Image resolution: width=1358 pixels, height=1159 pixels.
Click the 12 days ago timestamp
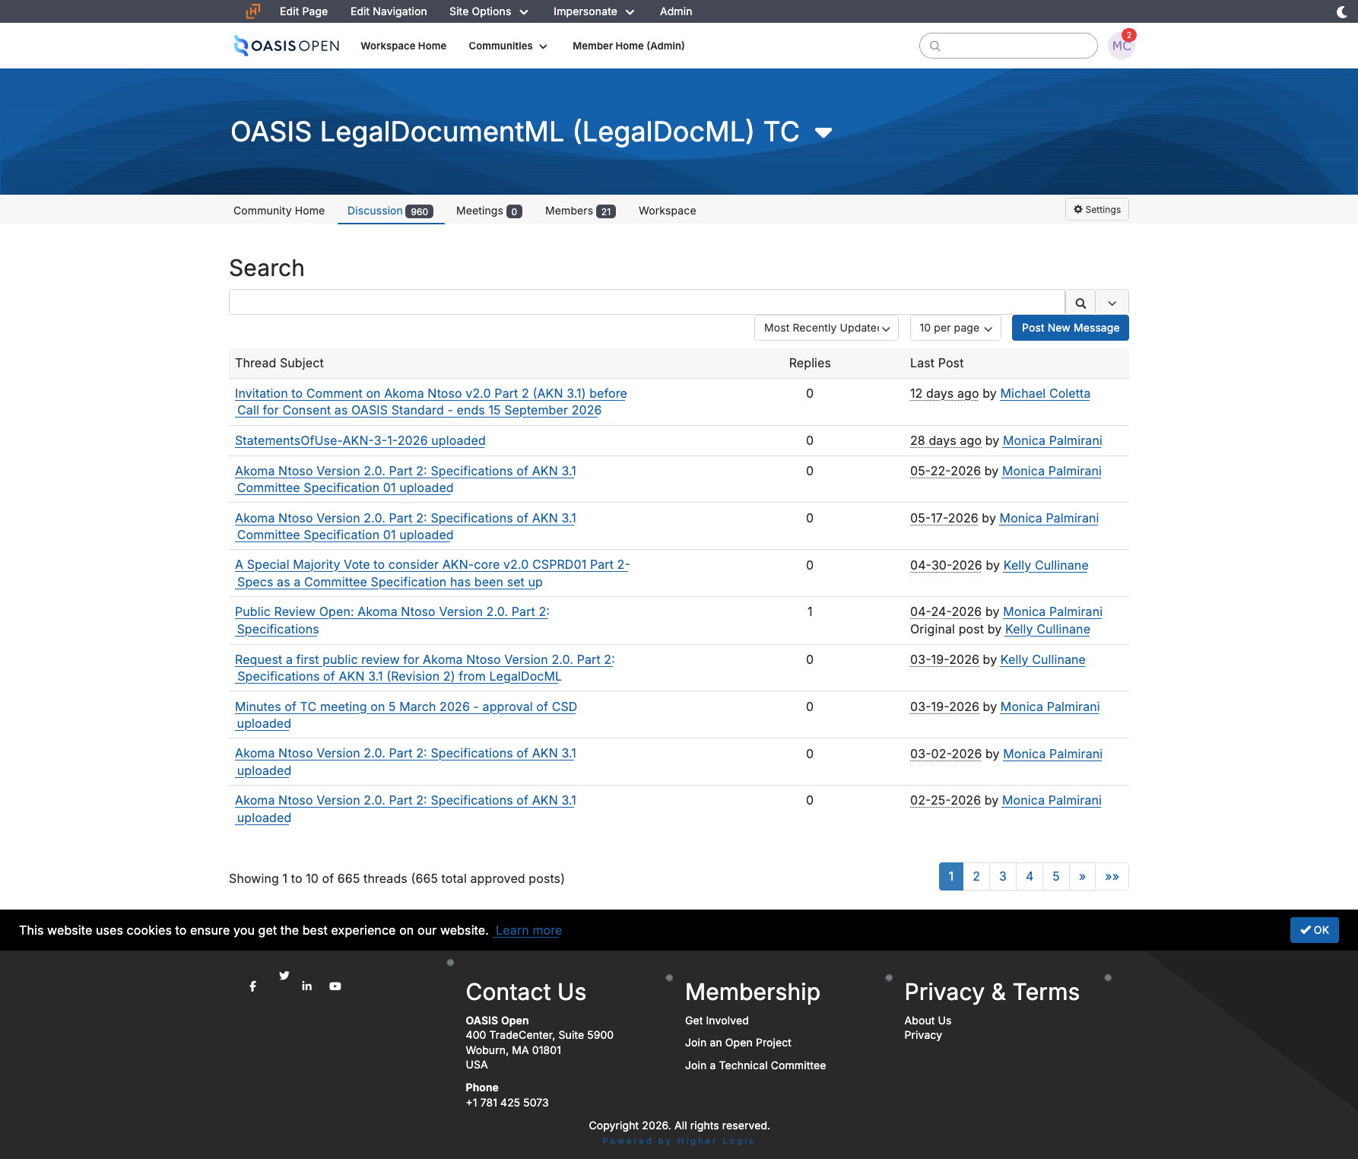944,393
